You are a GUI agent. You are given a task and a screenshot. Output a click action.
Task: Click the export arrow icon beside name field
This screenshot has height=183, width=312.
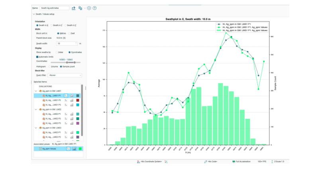pos(73,8)
